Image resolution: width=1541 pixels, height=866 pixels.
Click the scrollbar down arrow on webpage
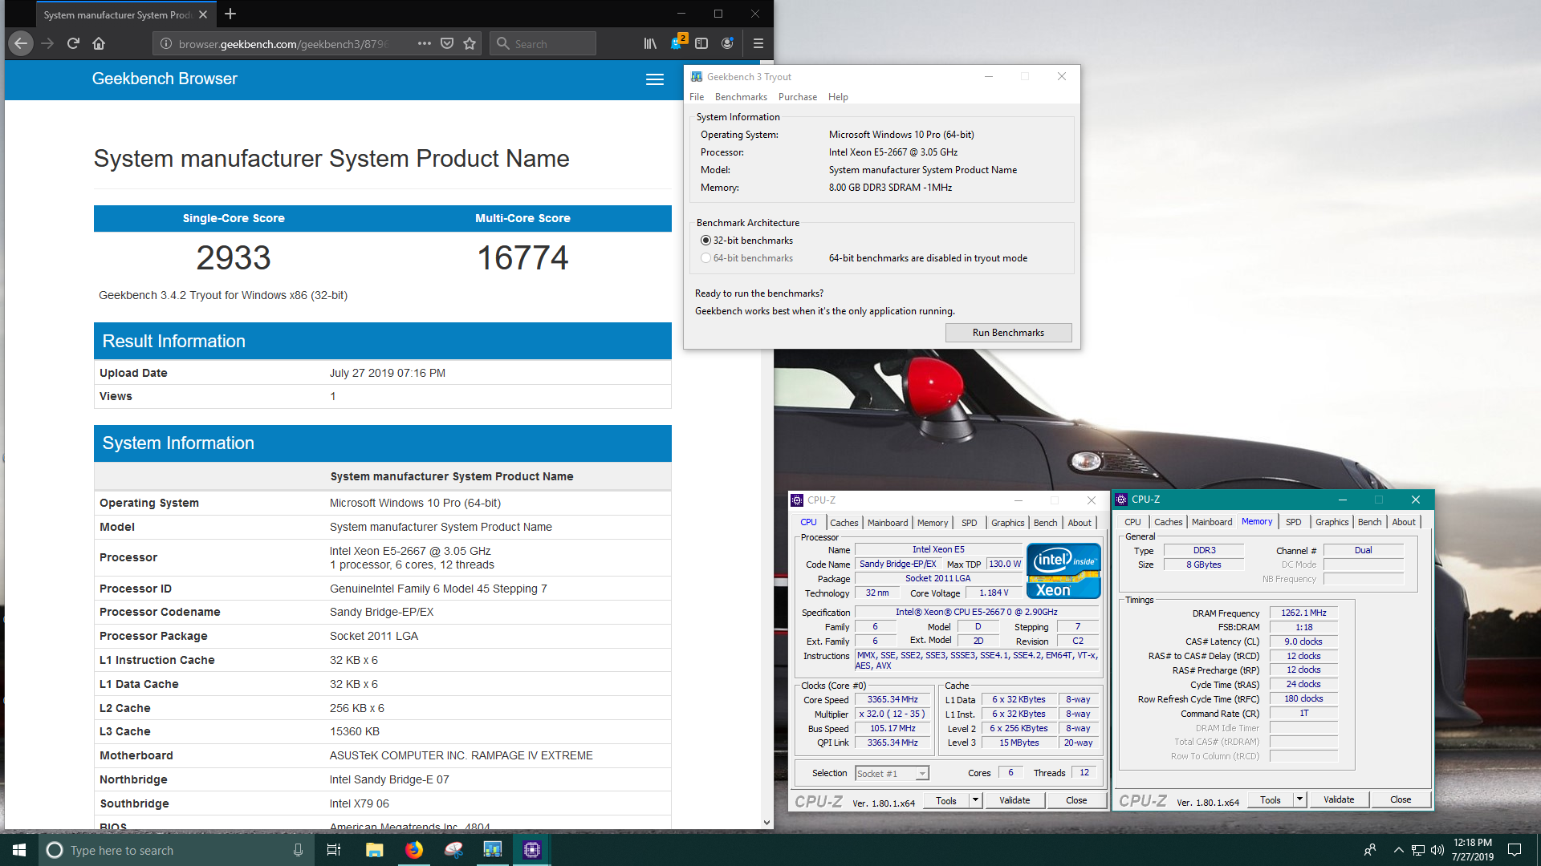coord(766,822)
